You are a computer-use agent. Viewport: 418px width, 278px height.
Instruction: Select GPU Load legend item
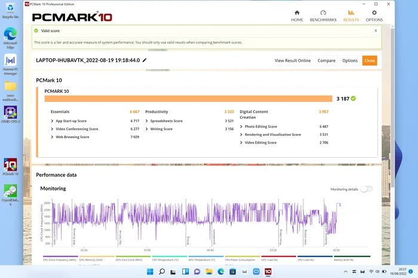tap(279, 258)
